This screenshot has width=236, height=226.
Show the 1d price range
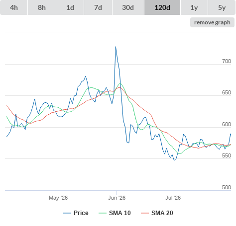point(70,7)
